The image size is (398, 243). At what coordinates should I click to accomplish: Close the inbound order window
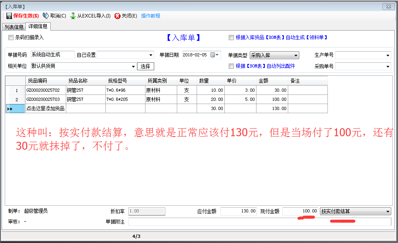388,6
